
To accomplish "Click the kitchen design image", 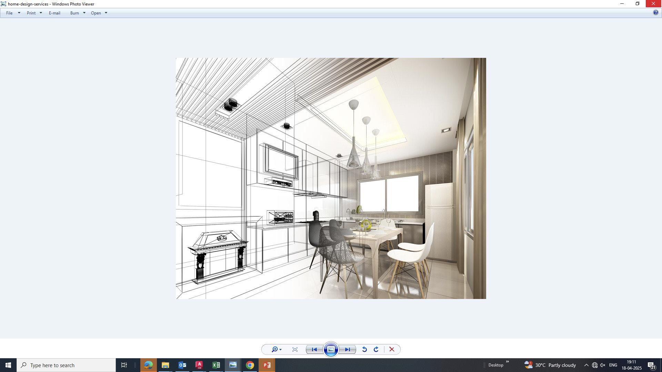I will (x=331, y=178).
